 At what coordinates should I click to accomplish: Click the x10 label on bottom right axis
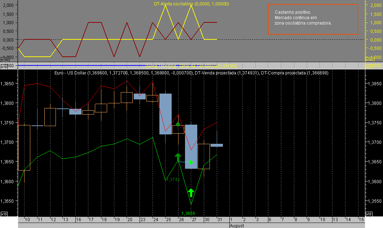[x=369, y=214]
